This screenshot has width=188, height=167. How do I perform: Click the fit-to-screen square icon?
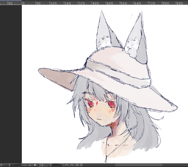tap(35, 165)
